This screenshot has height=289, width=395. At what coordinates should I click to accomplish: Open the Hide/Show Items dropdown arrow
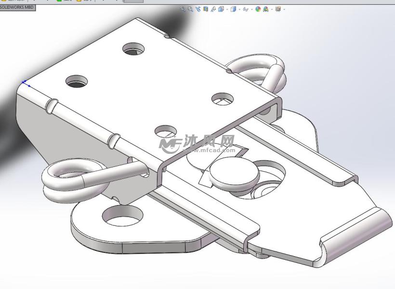251,9
